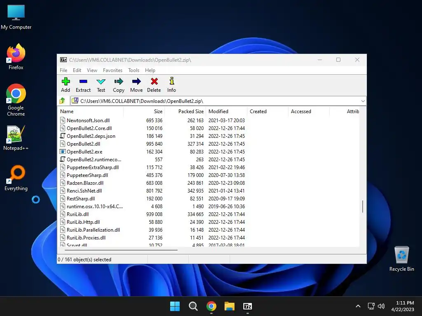Open the Notepad++ desktop shortcut

point(16,137)
